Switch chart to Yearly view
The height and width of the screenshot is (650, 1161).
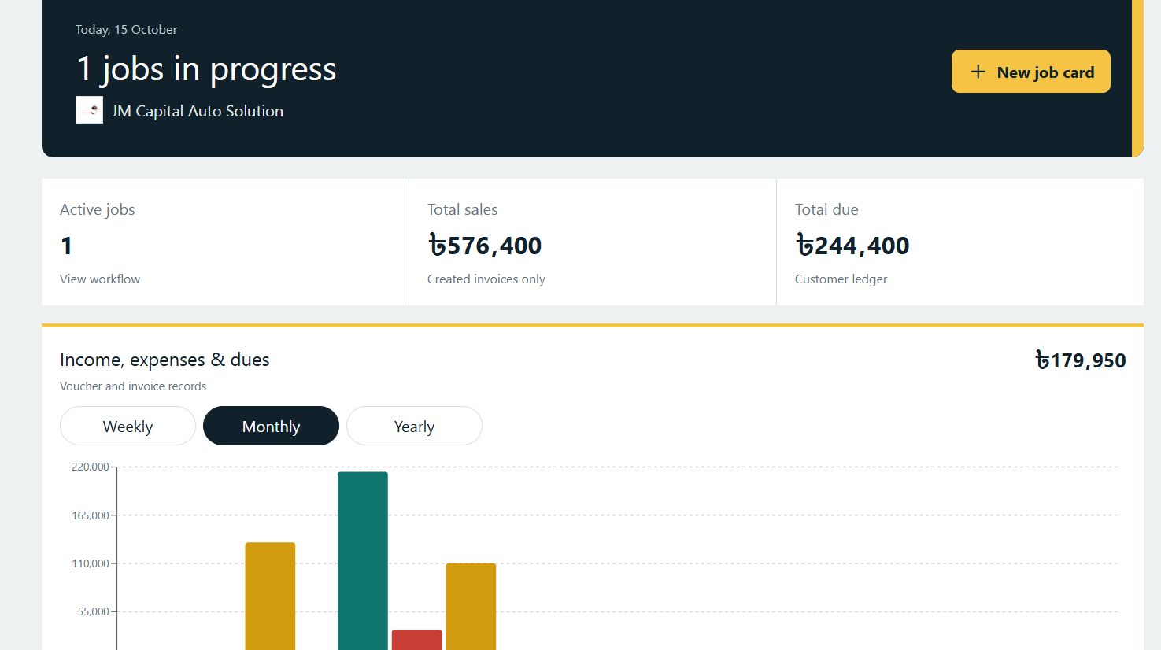414,426
